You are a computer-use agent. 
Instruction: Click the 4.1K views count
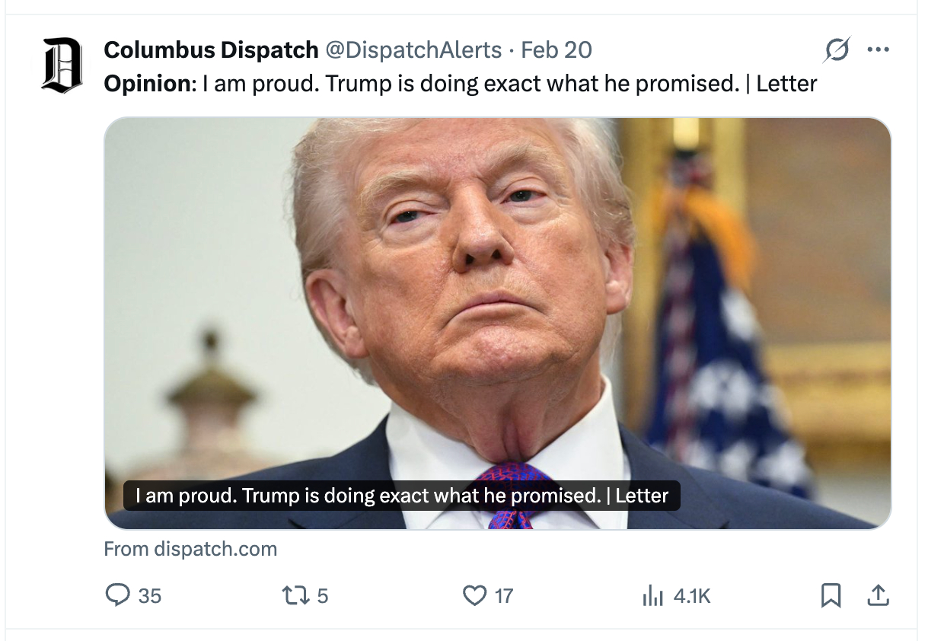coord(692,595)
